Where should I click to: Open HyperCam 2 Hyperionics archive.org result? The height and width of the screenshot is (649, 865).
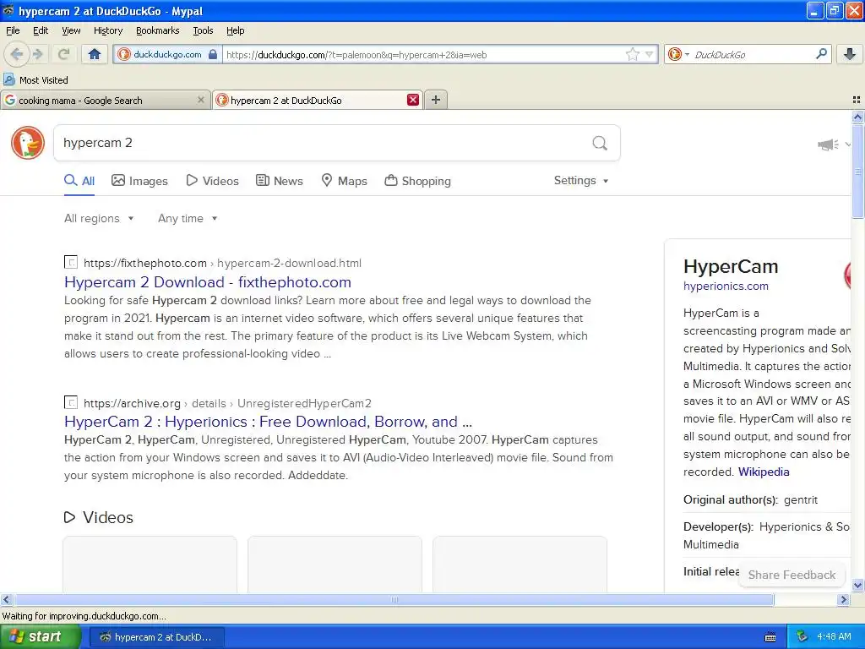(268, 422)
